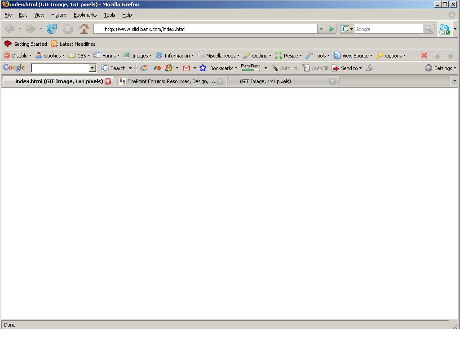460x345 pixels.
Task: Open the address bar history dropdown
Action: pos(321,29)
